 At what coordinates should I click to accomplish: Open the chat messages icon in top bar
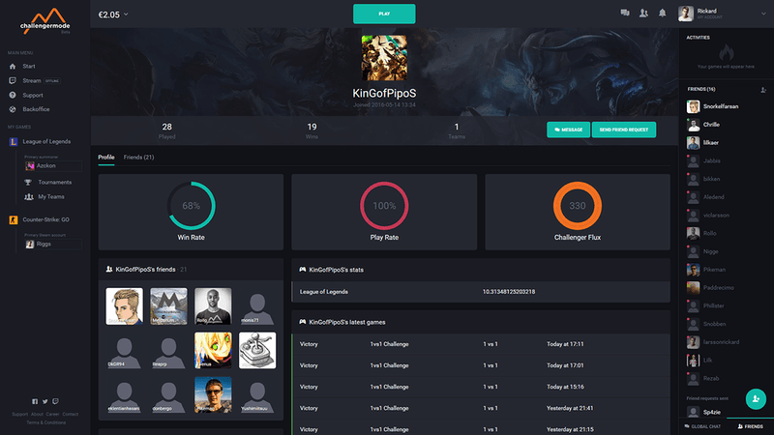[625, 14]
